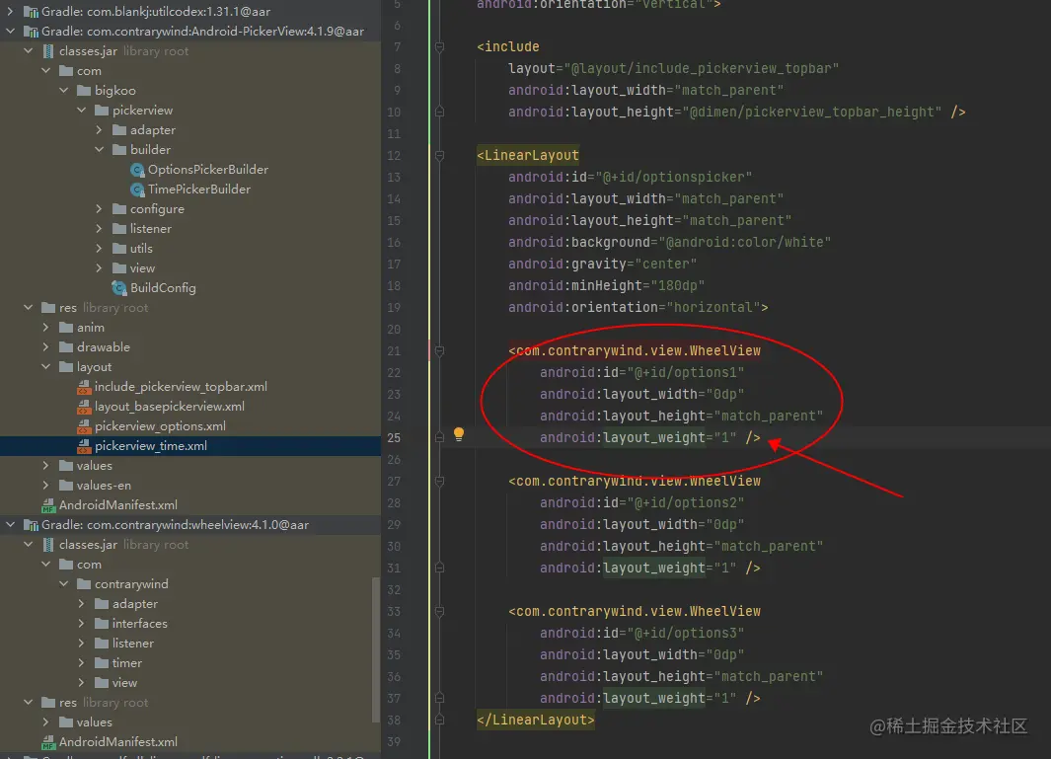Fold the include tag at line 7
The height and width of the screenshot is (759, 1051).
click(440, 47)
